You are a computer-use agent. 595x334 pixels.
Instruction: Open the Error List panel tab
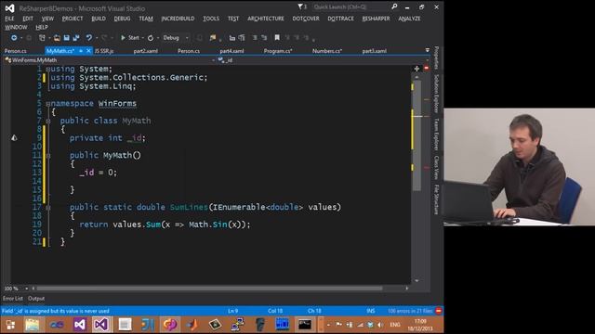[13, 299]
